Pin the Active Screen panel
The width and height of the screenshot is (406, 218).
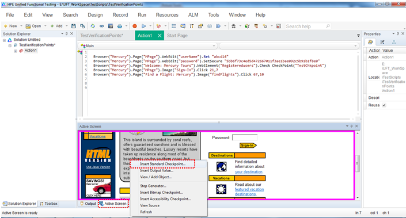(x=351, y=126)
